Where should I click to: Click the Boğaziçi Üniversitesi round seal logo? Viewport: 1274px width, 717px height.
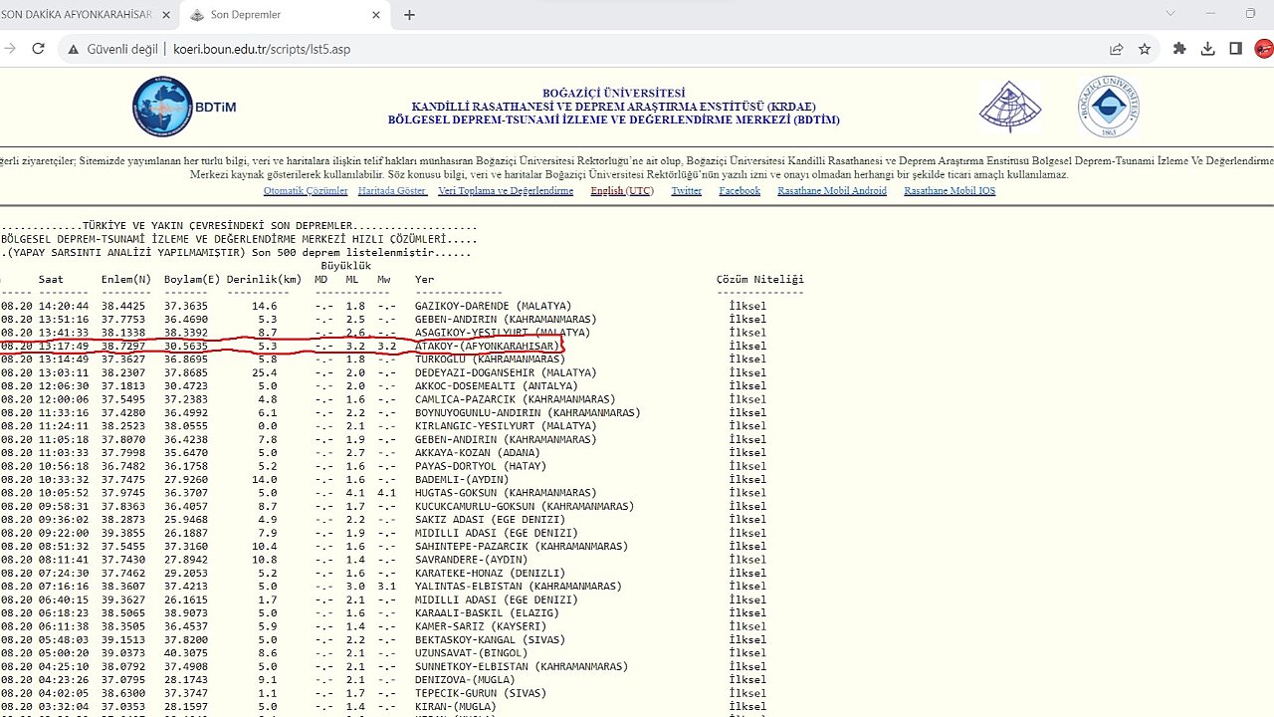click(1108, 107)
